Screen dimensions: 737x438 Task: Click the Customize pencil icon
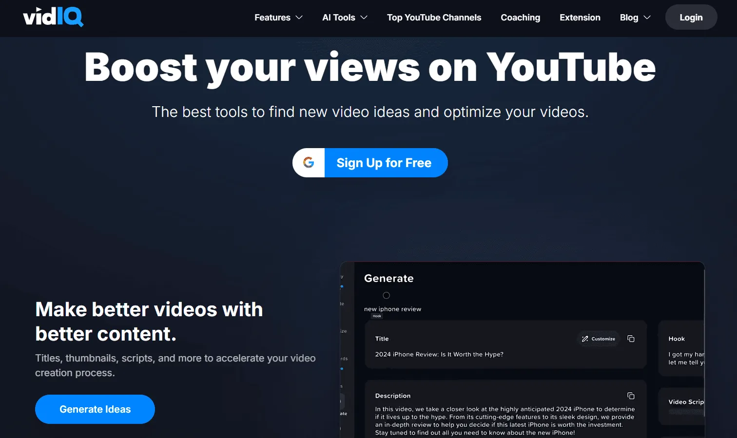[585, 339]
